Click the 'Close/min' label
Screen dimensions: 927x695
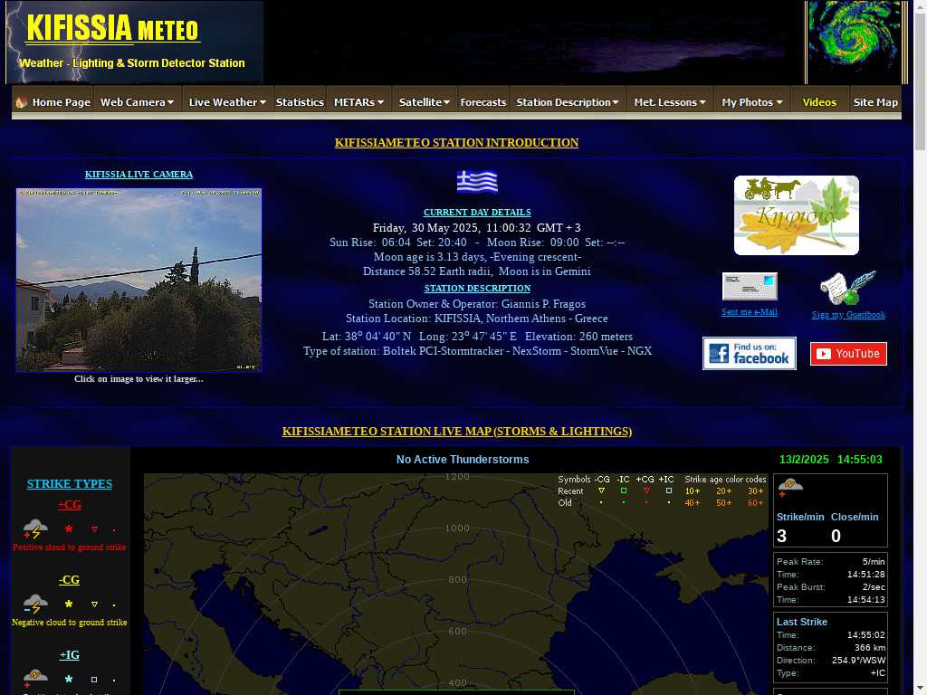pyautogui.click(x=855, y=517)
